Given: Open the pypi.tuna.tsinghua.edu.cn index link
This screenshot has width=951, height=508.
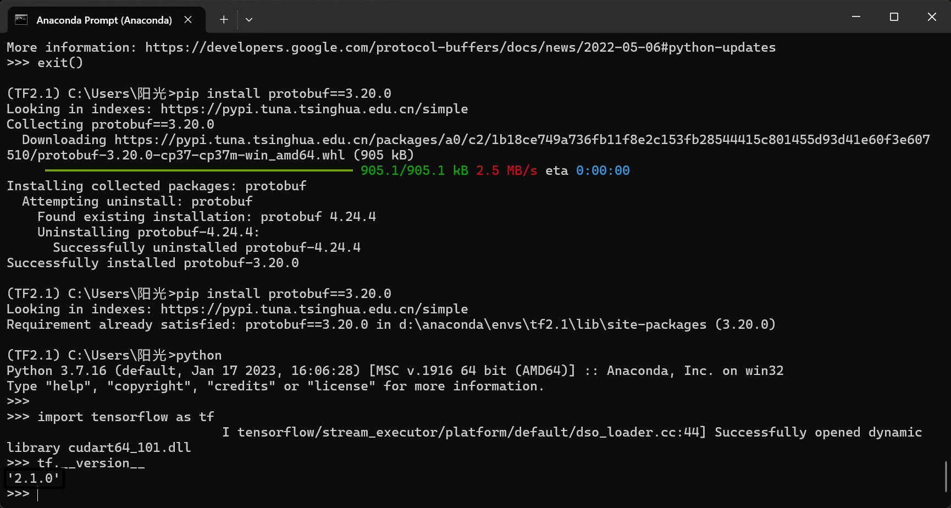Looking at the screenshot, I should [x=314, y=109].
